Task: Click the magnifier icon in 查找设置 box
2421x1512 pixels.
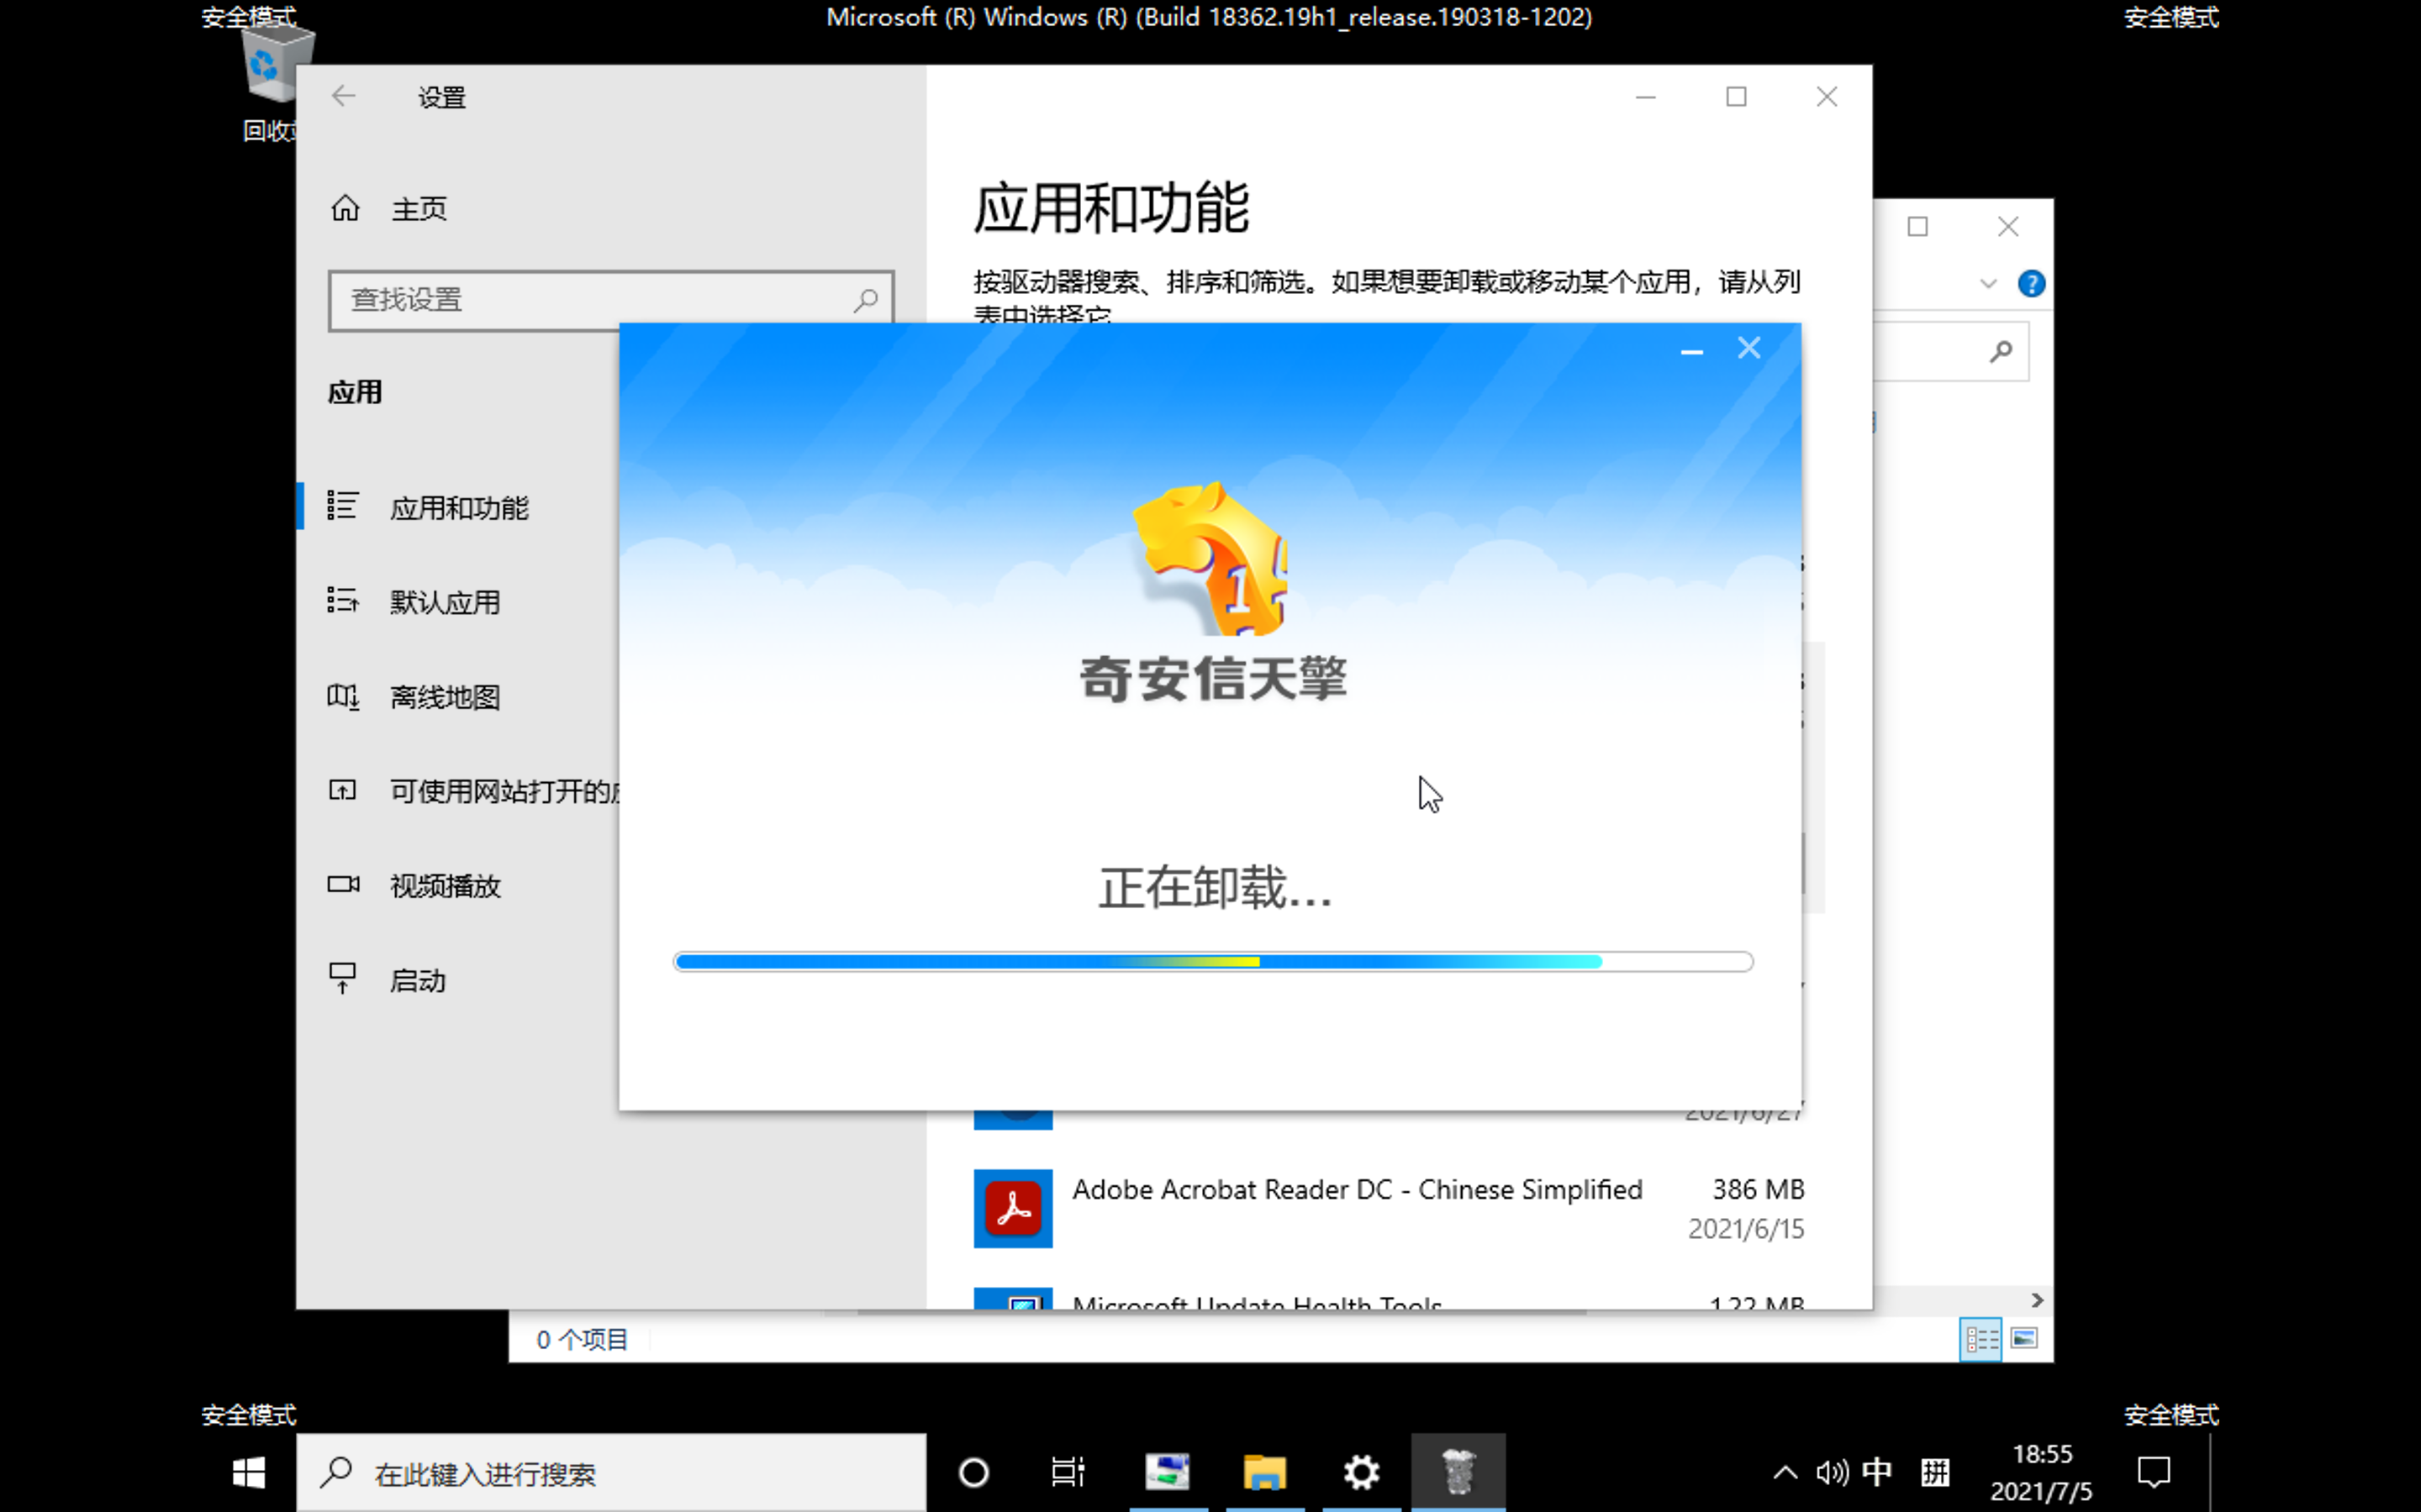Action: pos(867,299)
